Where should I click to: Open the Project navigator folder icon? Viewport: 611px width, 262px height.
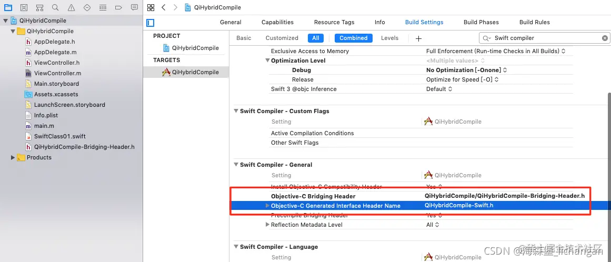coord(8,7)
